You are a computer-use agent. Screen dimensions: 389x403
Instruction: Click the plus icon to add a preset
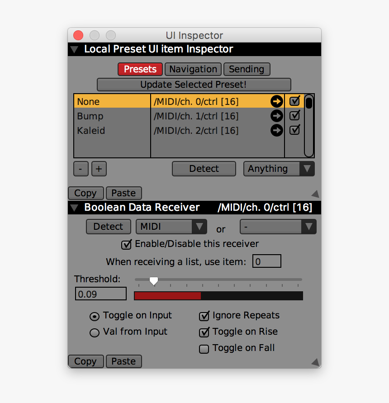pos(99,169)
